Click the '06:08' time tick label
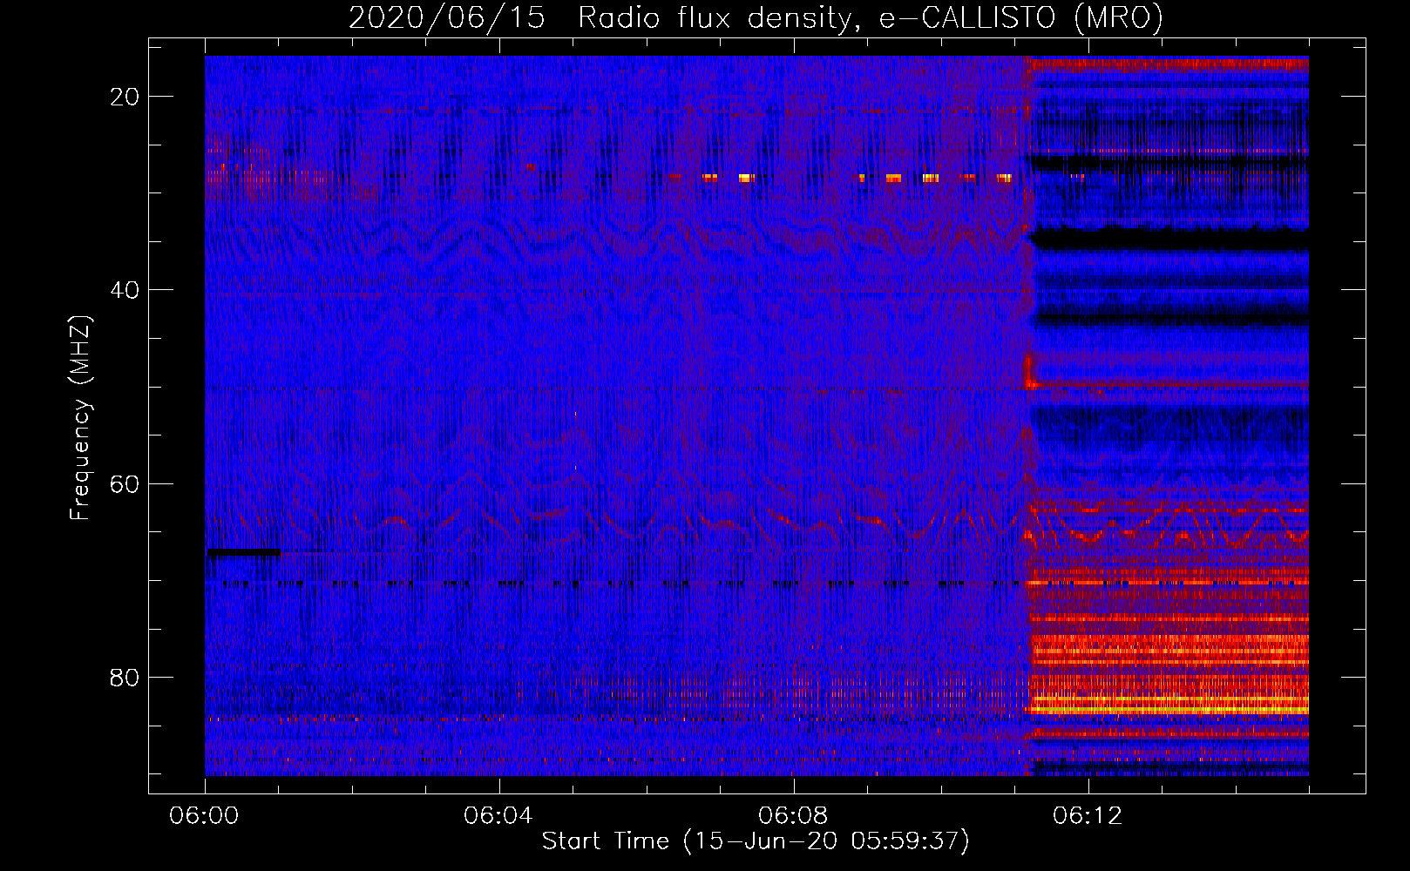Image resolution: width=1410 pixels, height=871 pixels. click(793, 816)
